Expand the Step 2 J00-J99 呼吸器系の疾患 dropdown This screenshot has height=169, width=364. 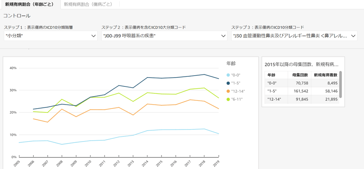164,36
